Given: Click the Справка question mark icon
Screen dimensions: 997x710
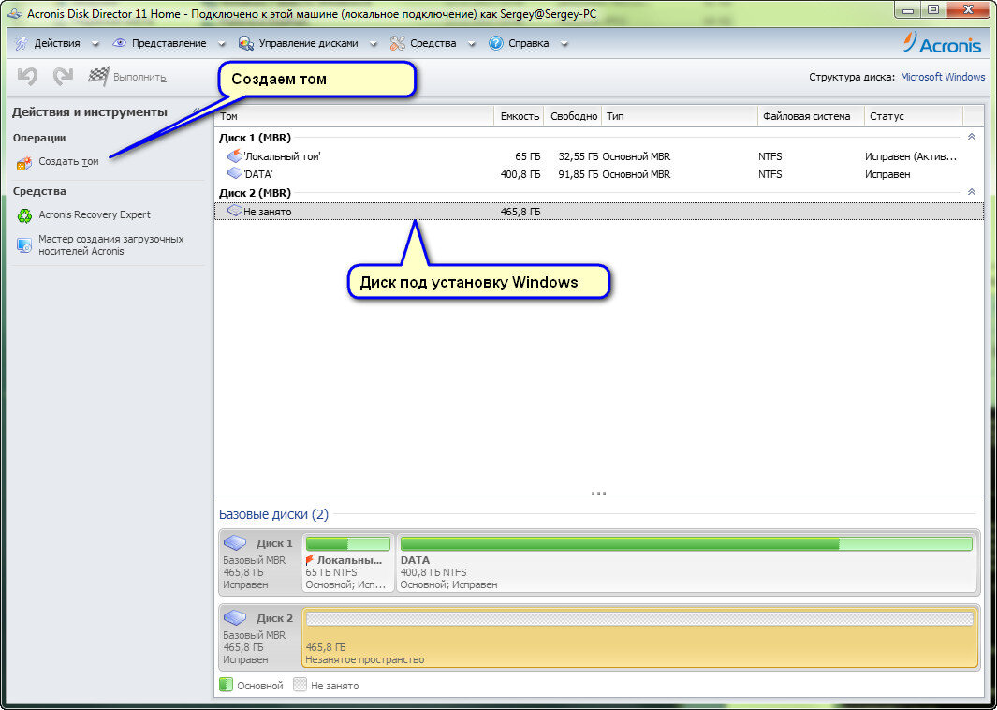Looking at the screenshot, I should [496, 43].
